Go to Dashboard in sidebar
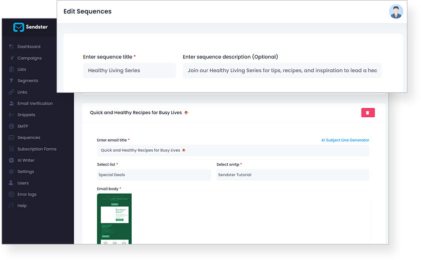Image resolution: width=421 pixels, height=260 pixels. click(29, 46)
